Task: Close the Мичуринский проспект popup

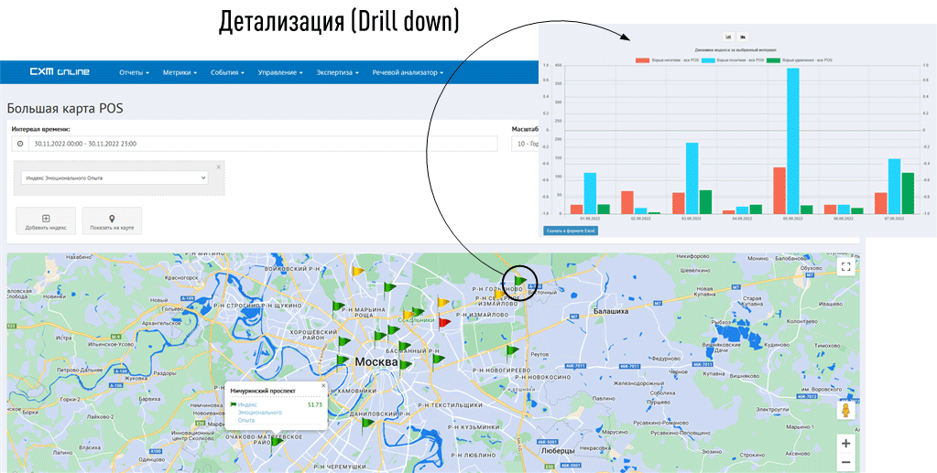Action: (322, 386)
